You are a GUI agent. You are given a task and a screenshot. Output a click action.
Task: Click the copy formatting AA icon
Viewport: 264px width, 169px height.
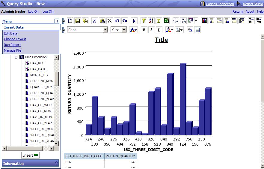coord(190,30)
